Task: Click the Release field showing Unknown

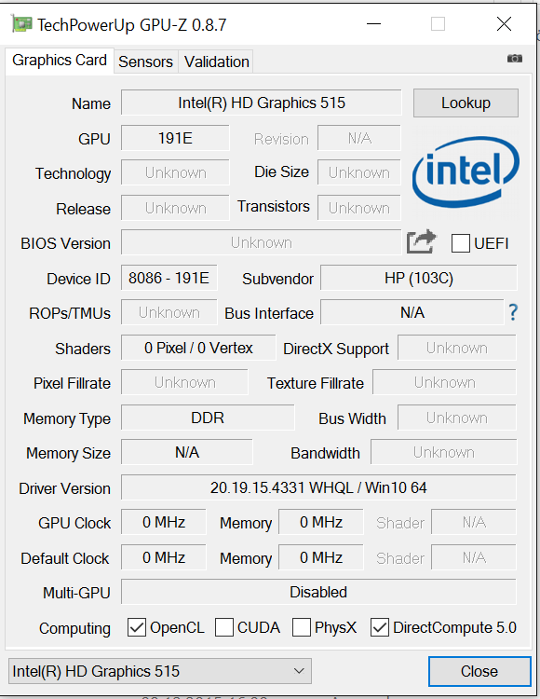Action: pos(175,208)
